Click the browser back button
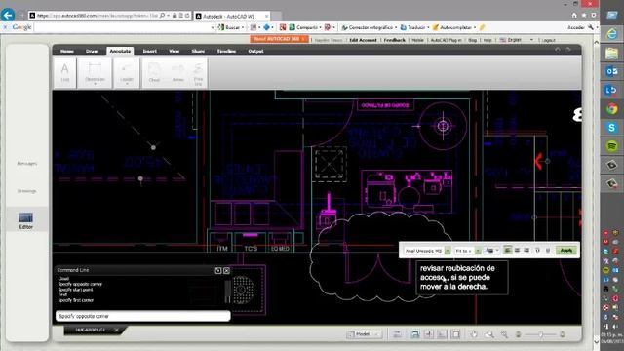 (x=8, y=16)
